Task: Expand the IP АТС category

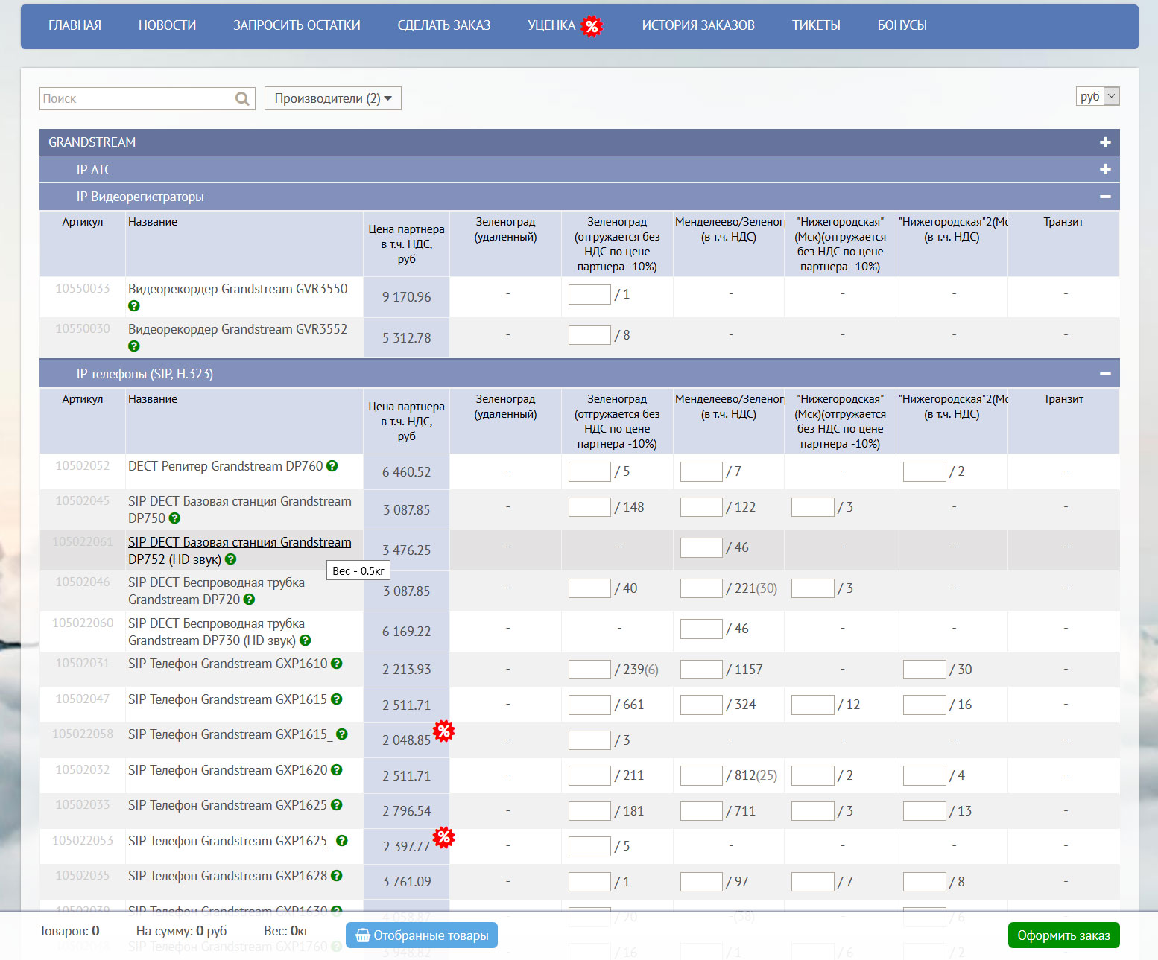Action: 1105,170
